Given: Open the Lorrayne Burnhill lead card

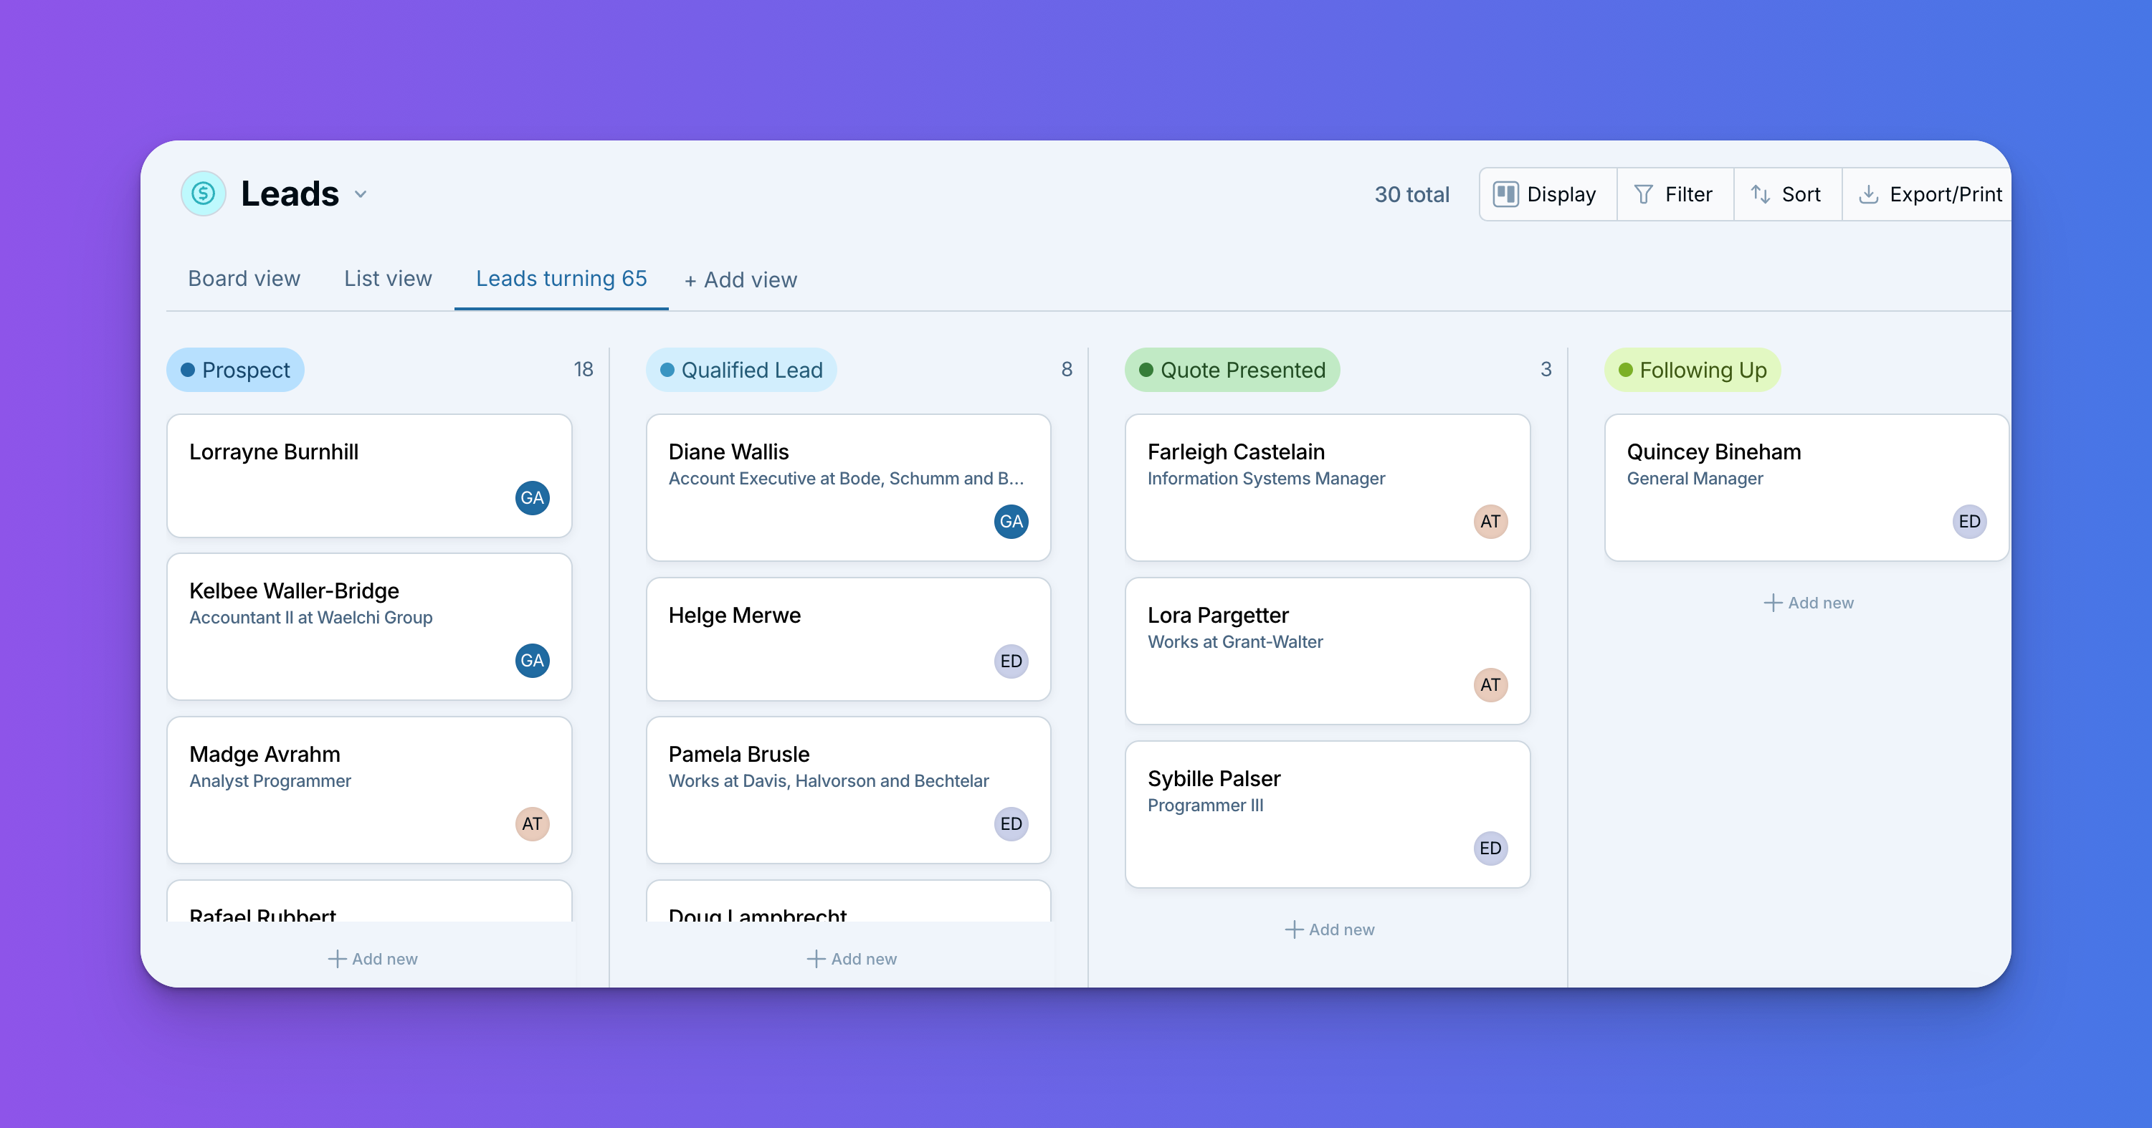Looking at the screenshot, I should (x=369, y=476).
